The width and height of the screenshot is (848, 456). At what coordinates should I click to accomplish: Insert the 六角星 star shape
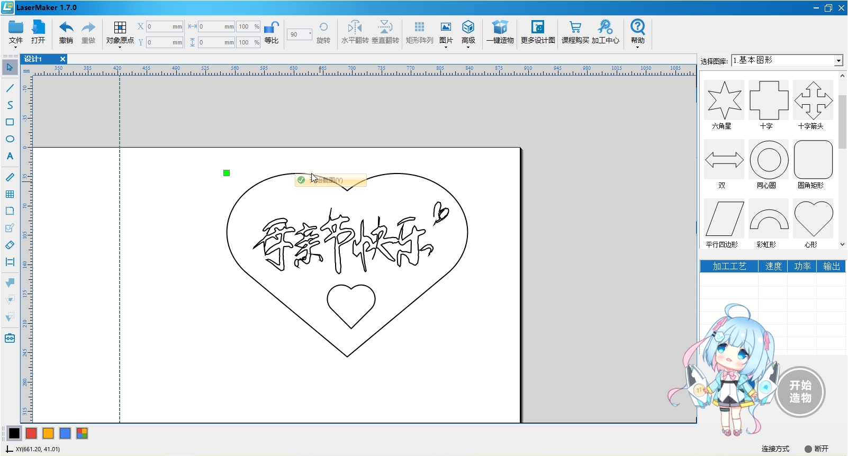coord(724,101)
